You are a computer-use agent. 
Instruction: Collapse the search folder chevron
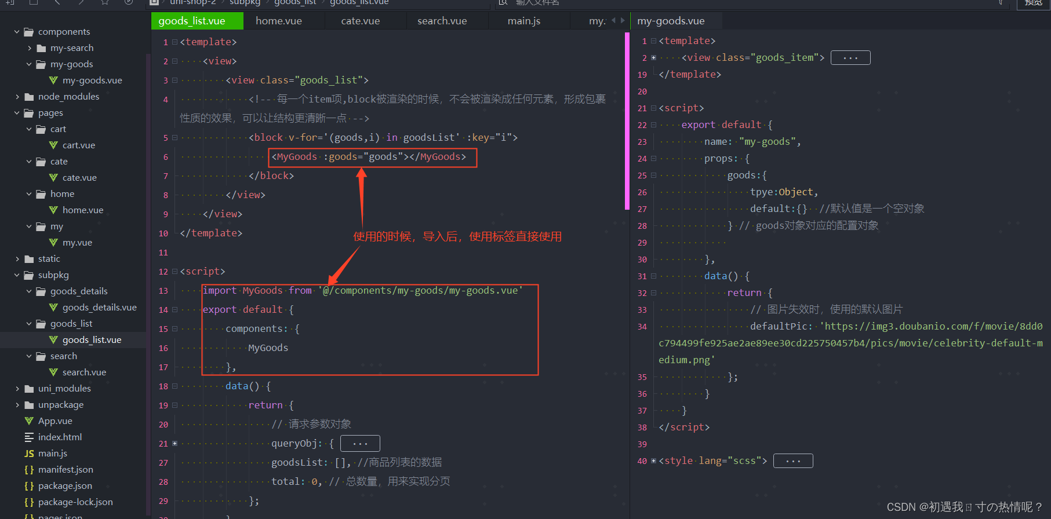[29, 356]
